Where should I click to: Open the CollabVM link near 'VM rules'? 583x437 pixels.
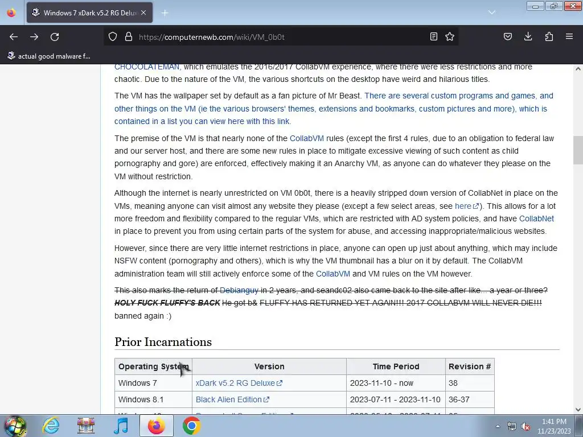tap(332, 274)
